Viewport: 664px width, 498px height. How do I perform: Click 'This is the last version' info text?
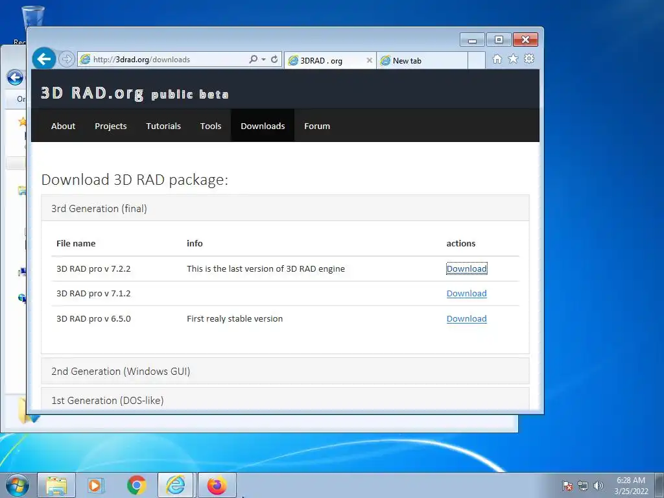pyautogui.click(x=266, y=269)
